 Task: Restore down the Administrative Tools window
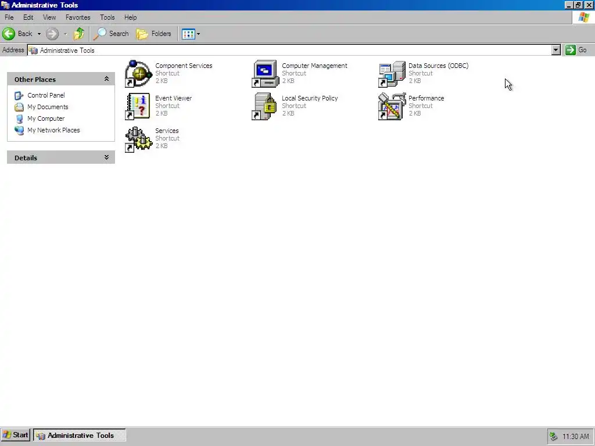pos(578,5)
